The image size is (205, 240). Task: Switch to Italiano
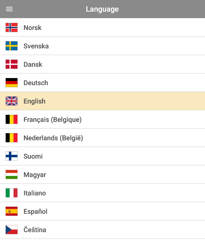pyautogui.click(x=102, y=193)
